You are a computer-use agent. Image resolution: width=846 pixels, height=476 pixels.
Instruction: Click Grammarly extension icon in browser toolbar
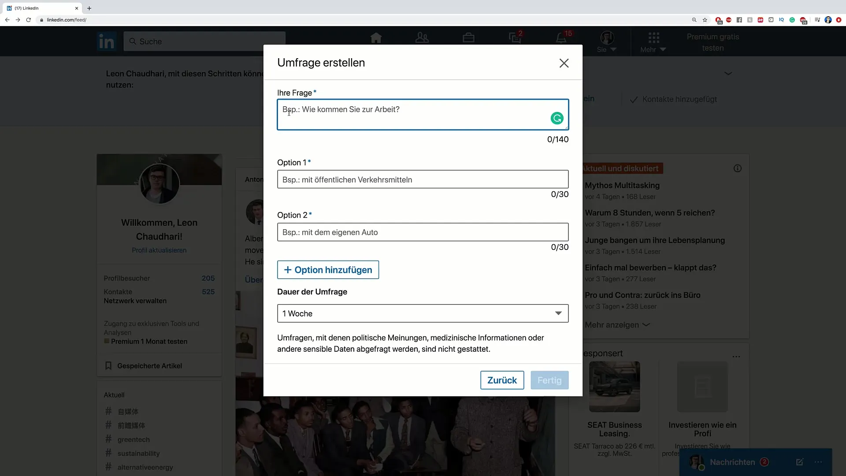pos(792,20)
